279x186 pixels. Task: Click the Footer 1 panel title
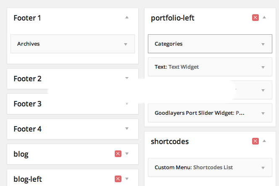click(27, 18)
